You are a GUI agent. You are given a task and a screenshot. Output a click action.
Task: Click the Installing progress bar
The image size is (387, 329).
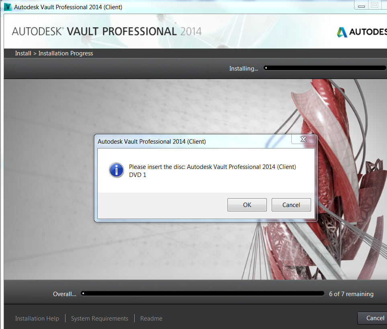[x=325, y=67]
